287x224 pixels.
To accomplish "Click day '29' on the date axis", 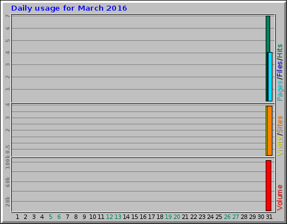I will point(252,217).
